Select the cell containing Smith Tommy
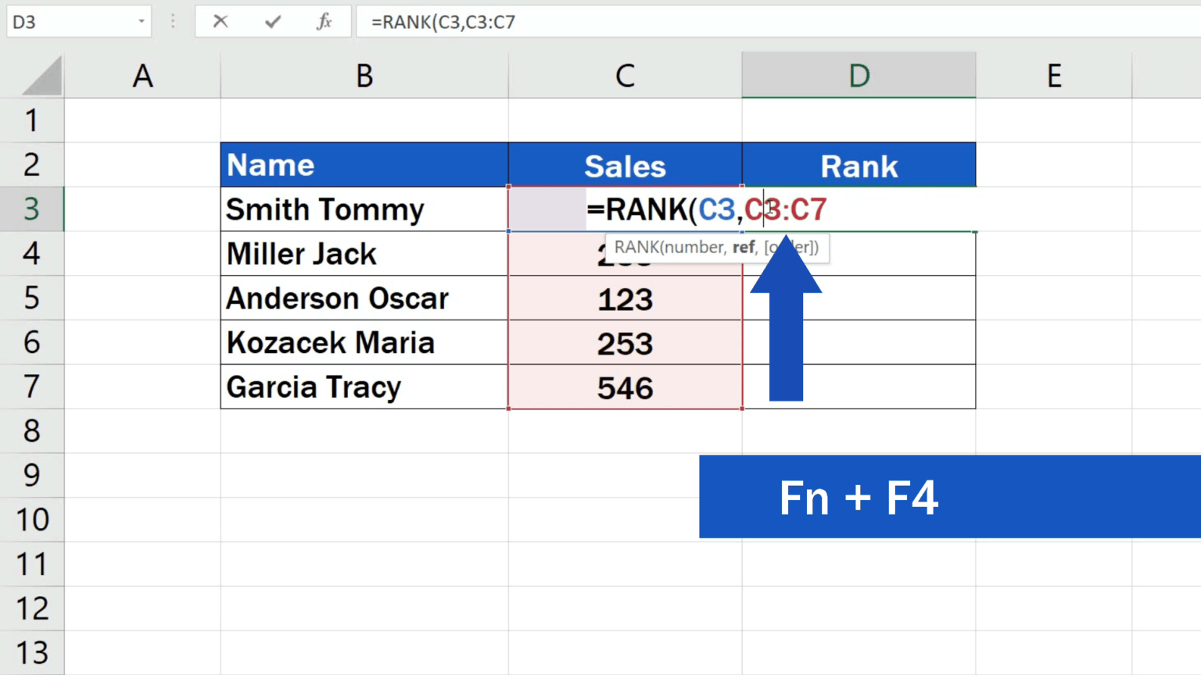Screen dimensions: 1201x675 (x=364, y=209)
